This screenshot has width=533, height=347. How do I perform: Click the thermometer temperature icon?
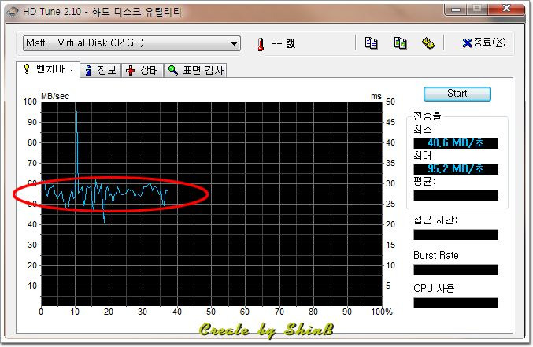(261, 44)
